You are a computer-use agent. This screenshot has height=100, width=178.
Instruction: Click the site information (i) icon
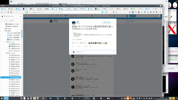point(25,12)
